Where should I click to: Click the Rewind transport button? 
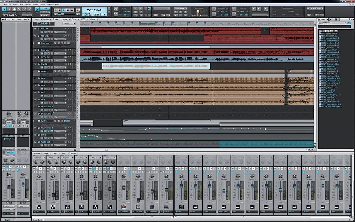point(56,10)
